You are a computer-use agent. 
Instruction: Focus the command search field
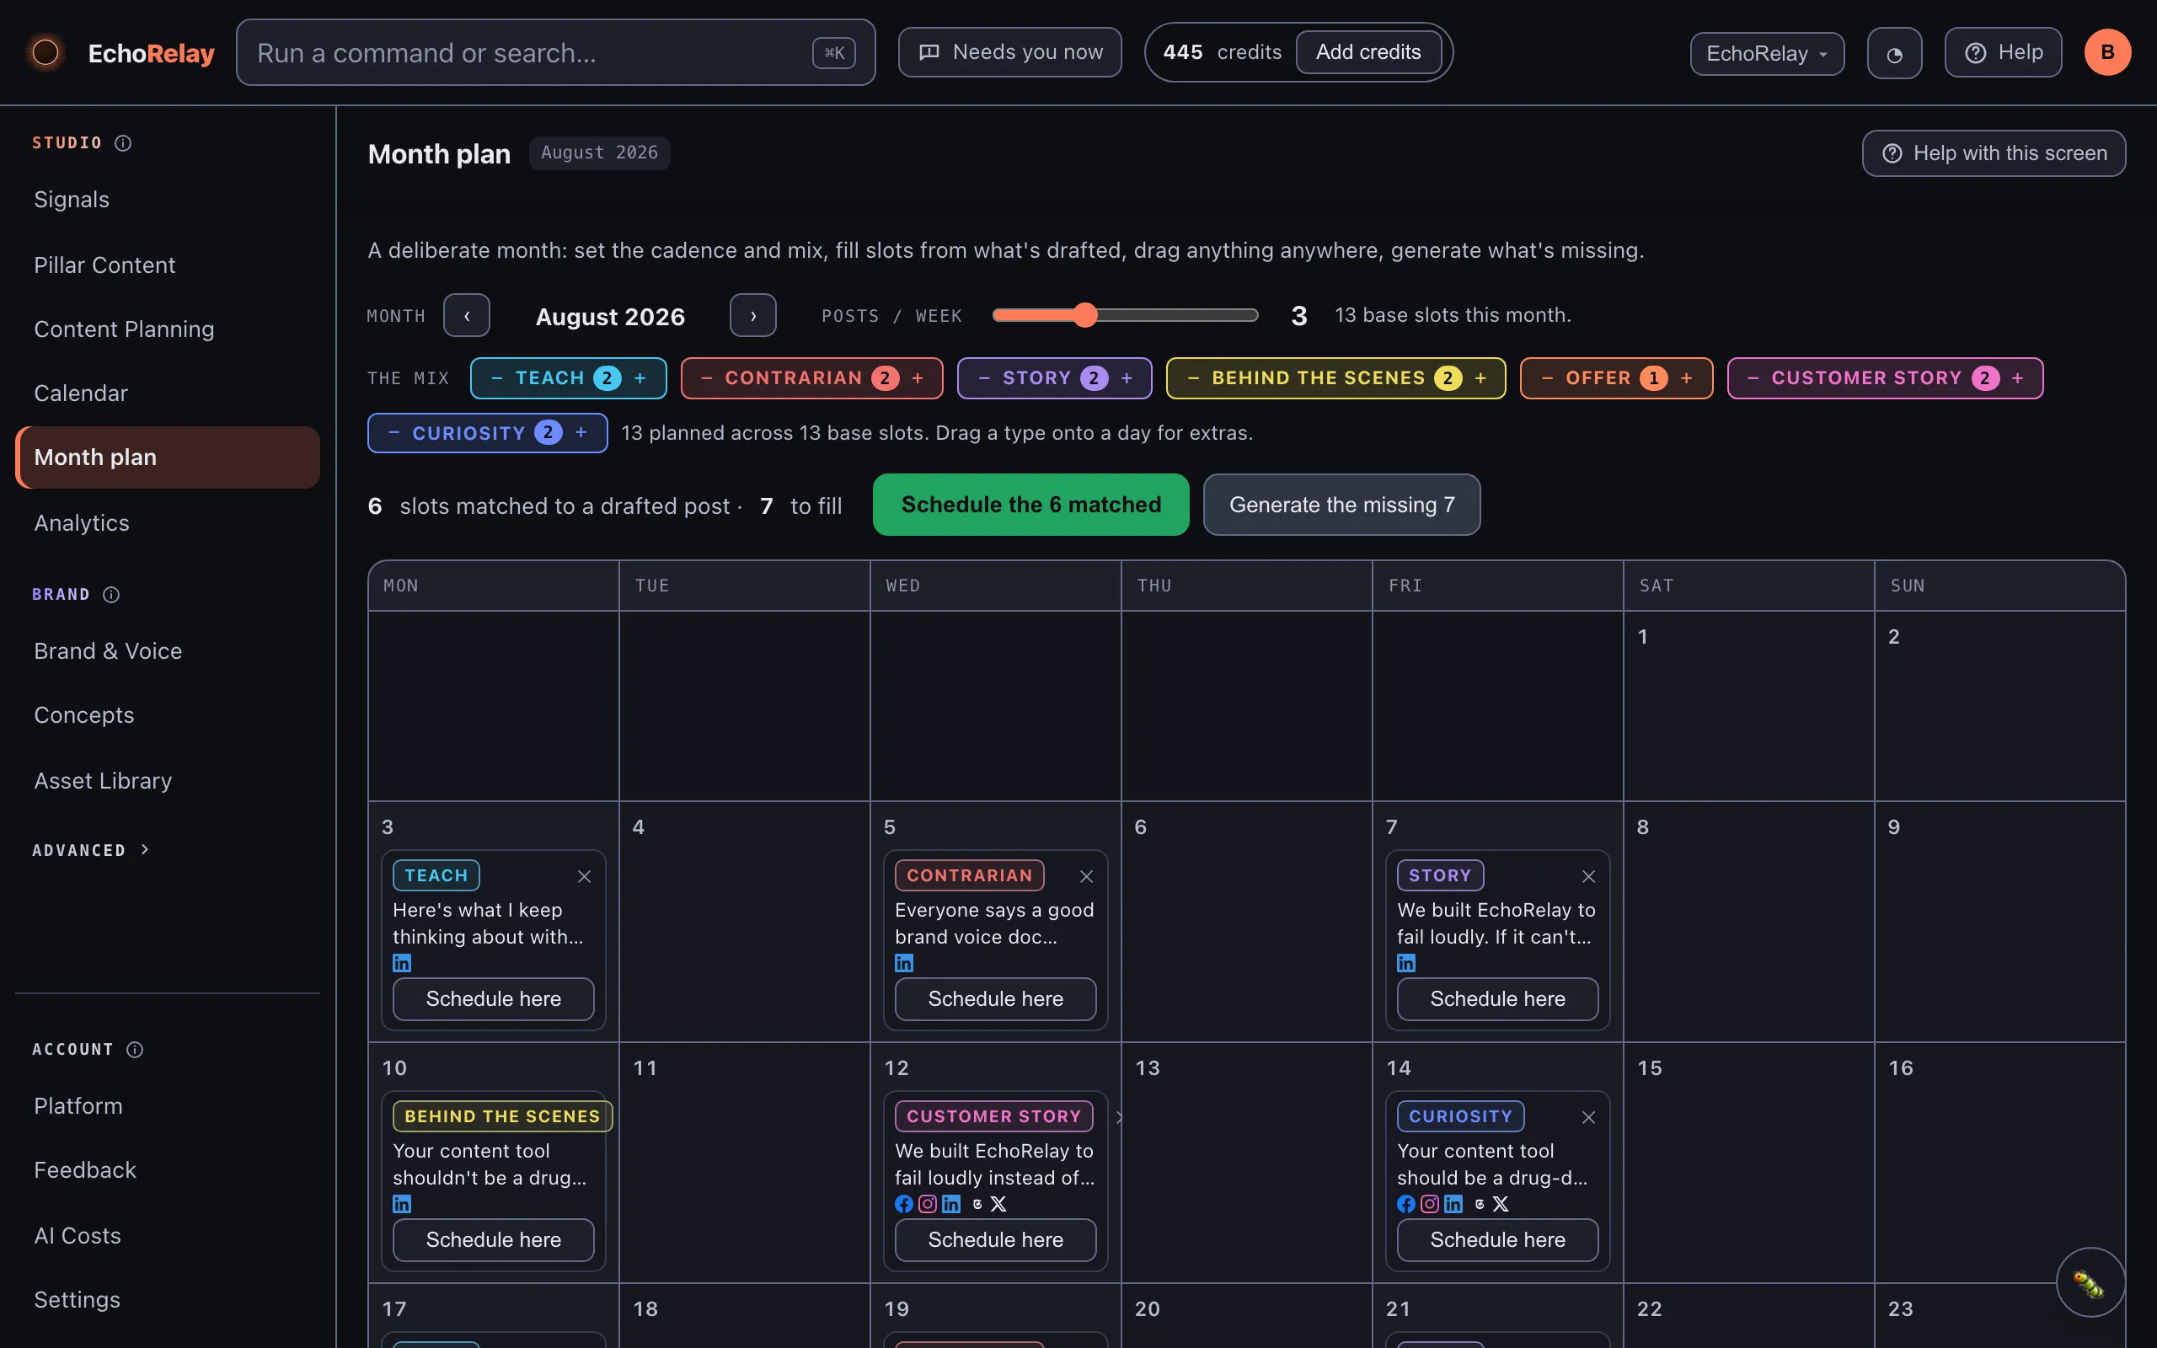555,52
